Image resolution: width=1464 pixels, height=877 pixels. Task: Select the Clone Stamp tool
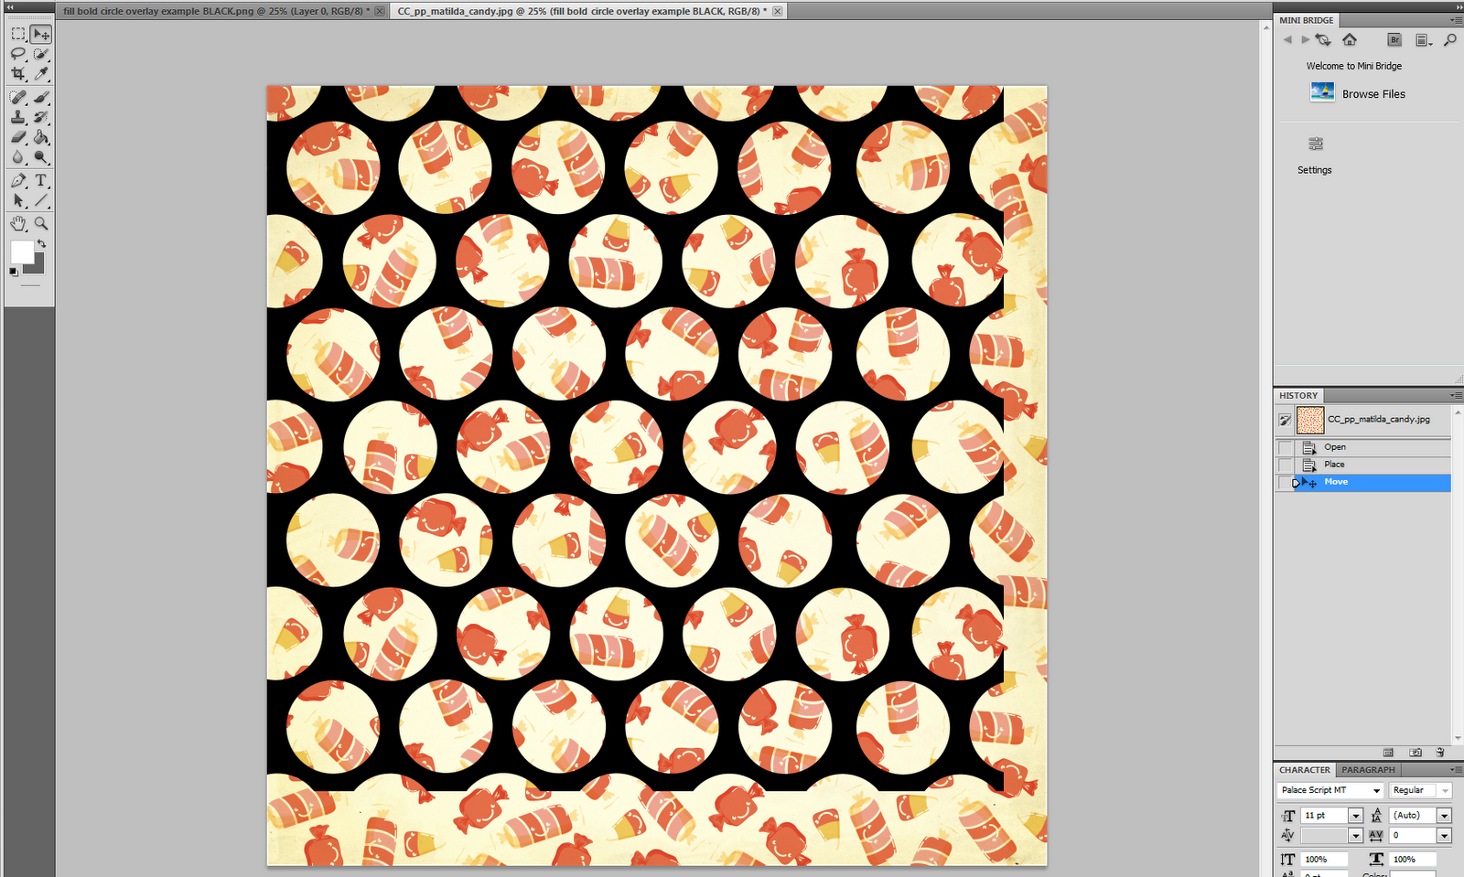pos(17,117)
